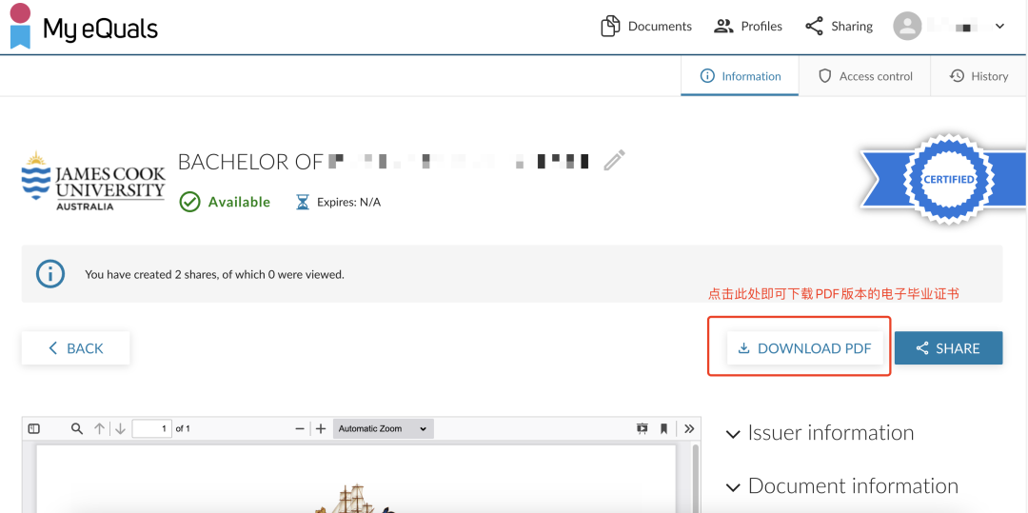Viewport: 1028px width, 513px height.
Task: Click the PDF page number field
Action: click(152, 428)
